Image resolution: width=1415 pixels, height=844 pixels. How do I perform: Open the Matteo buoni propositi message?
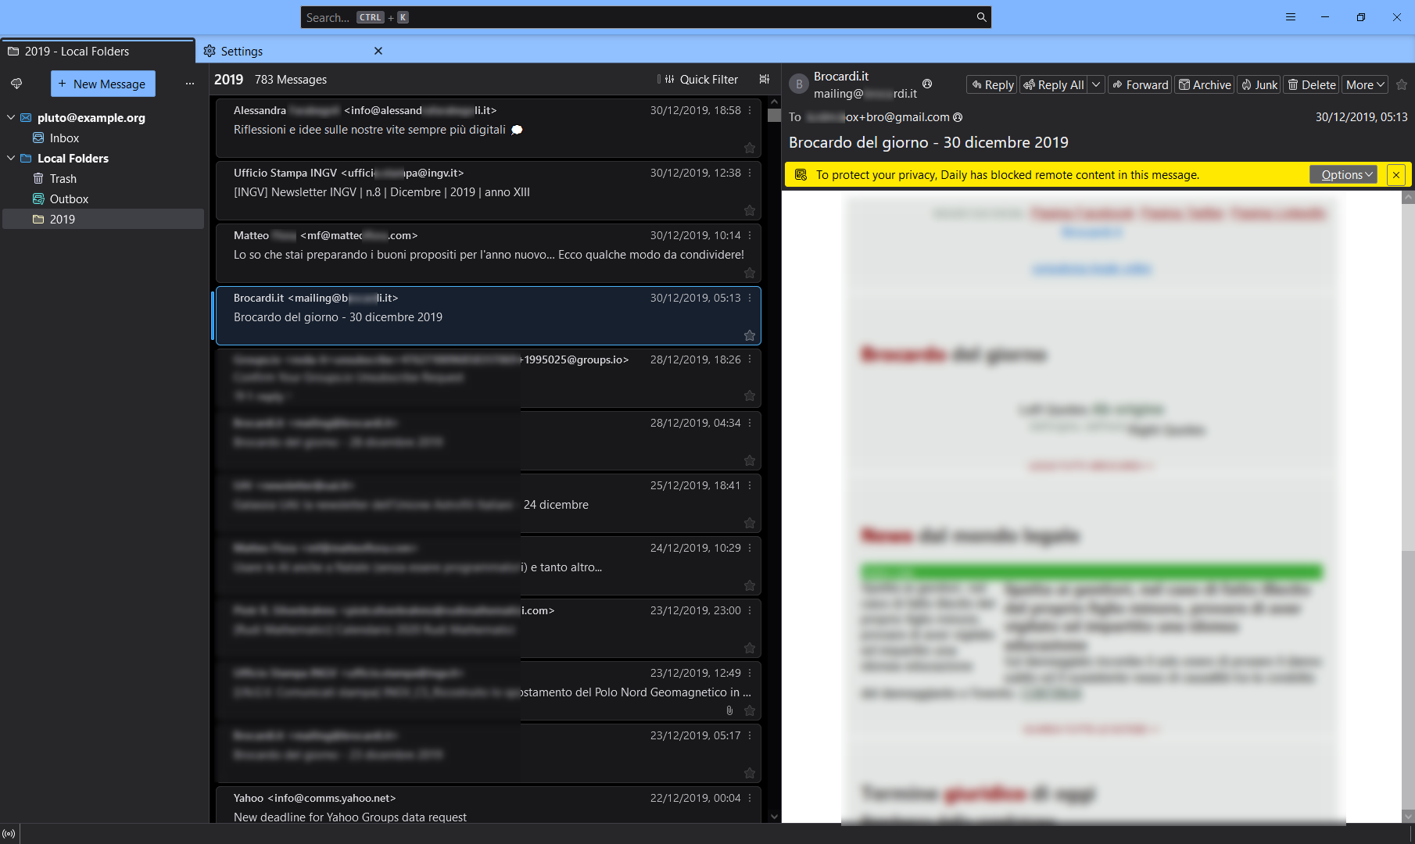(488, 253)
